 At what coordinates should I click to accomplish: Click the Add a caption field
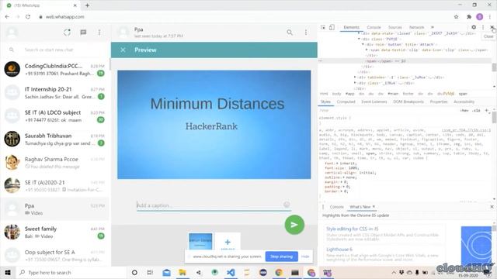pyautogui.click(x=209, y=205)
